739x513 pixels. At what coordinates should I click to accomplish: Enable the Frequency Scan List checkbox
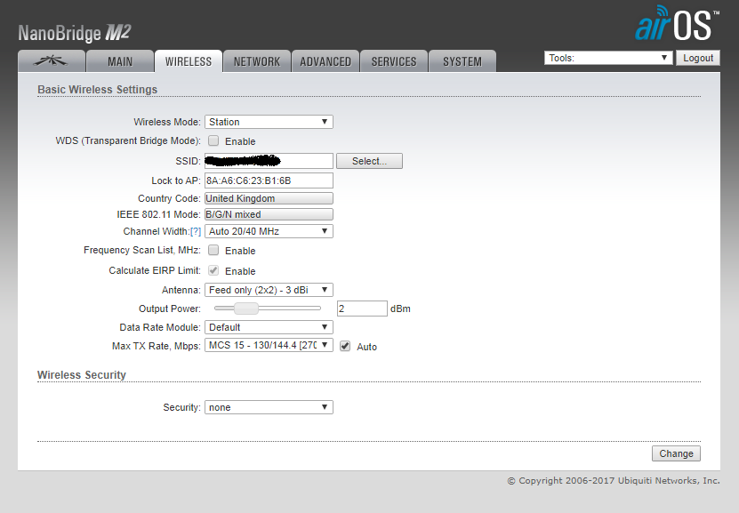point(213,250)
